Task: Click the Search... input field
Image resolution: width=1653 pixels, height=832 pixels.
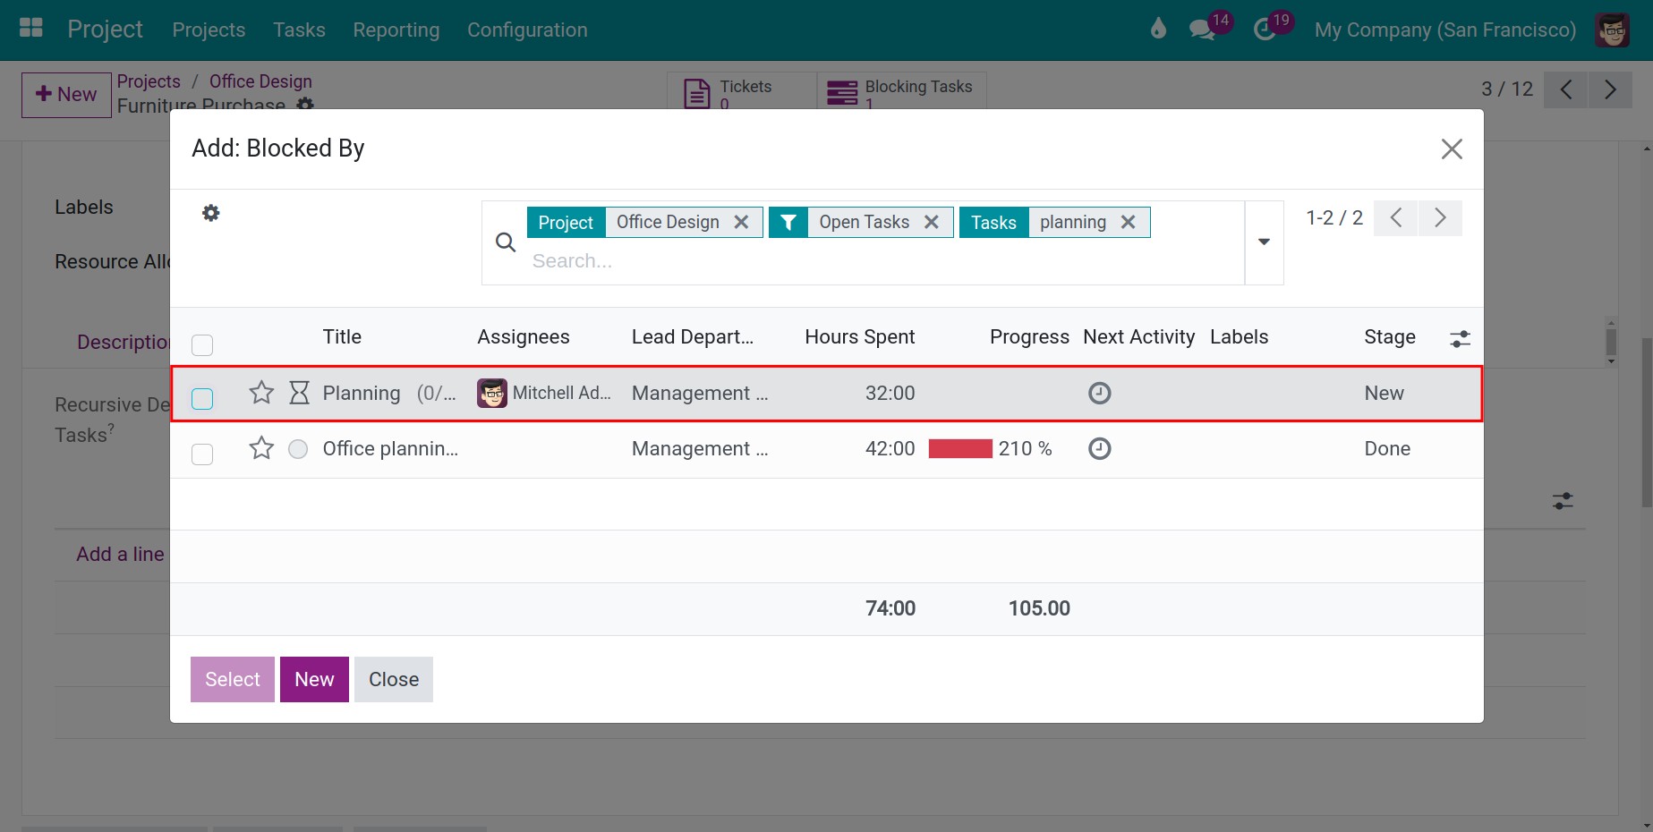Action: tap(882, 260)
